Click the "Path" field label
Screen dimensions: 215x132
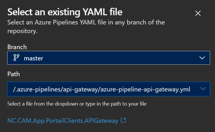pyautogui.click(x=13, y=74)
